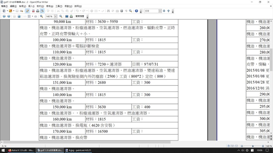The image size is (273, 153).
Task: Jump to last page of preview
Action: point(19,16)
